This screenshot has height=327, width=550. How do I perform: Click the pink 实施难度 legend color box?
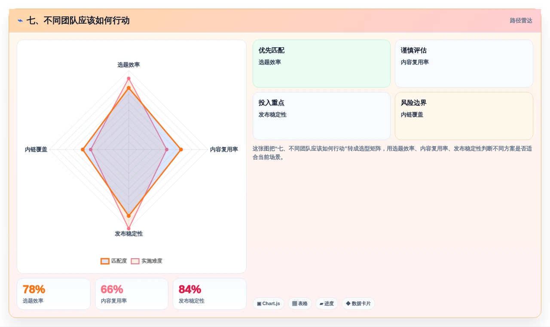click(135, 261)
